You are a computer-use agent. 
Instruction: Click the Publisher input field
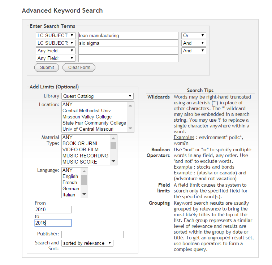click(x=92, y=234)
